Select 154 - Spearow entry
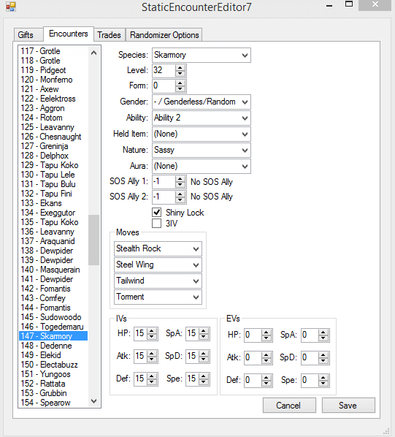 53,403
